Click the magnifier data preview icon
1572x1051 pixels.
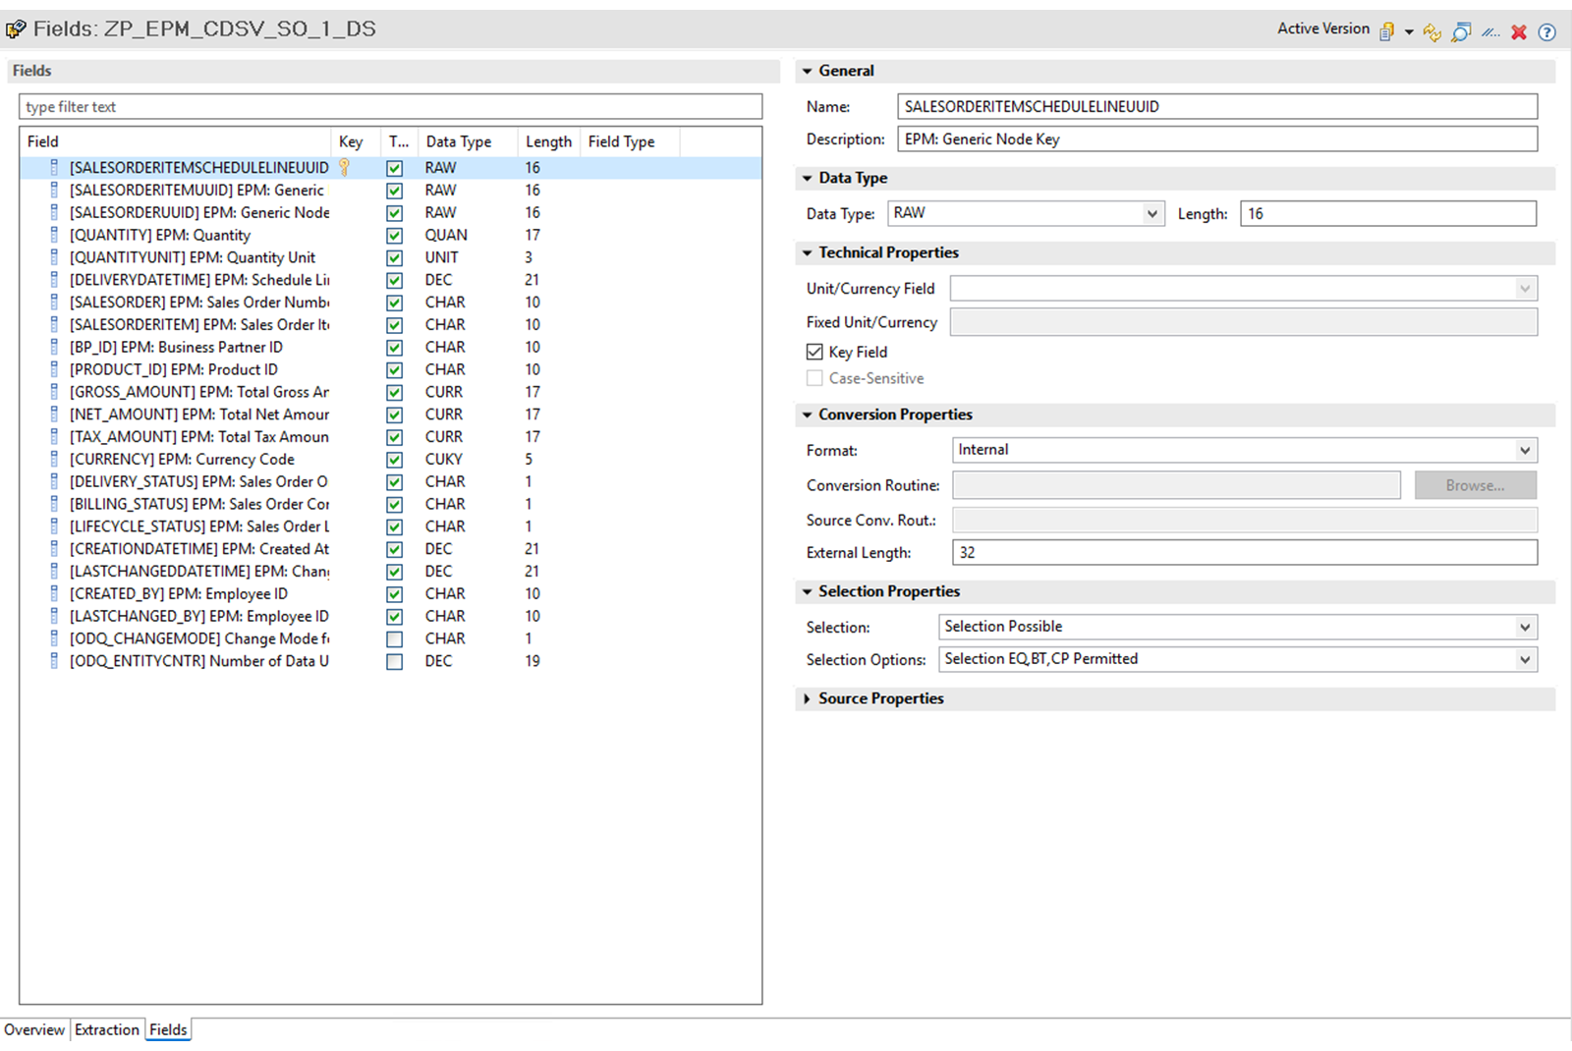pos(1461,32)
